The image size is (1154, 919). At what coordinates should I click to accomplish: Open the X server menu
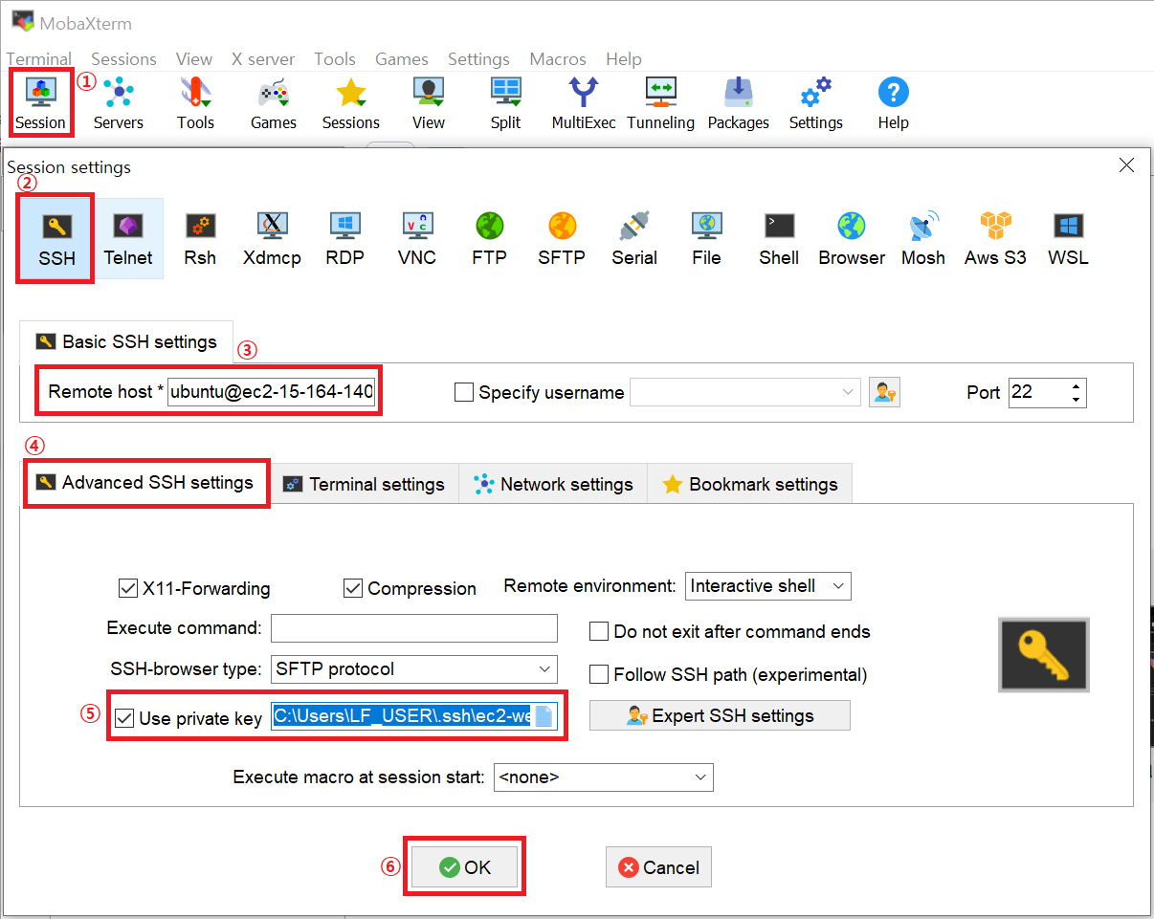coord(263,59)
